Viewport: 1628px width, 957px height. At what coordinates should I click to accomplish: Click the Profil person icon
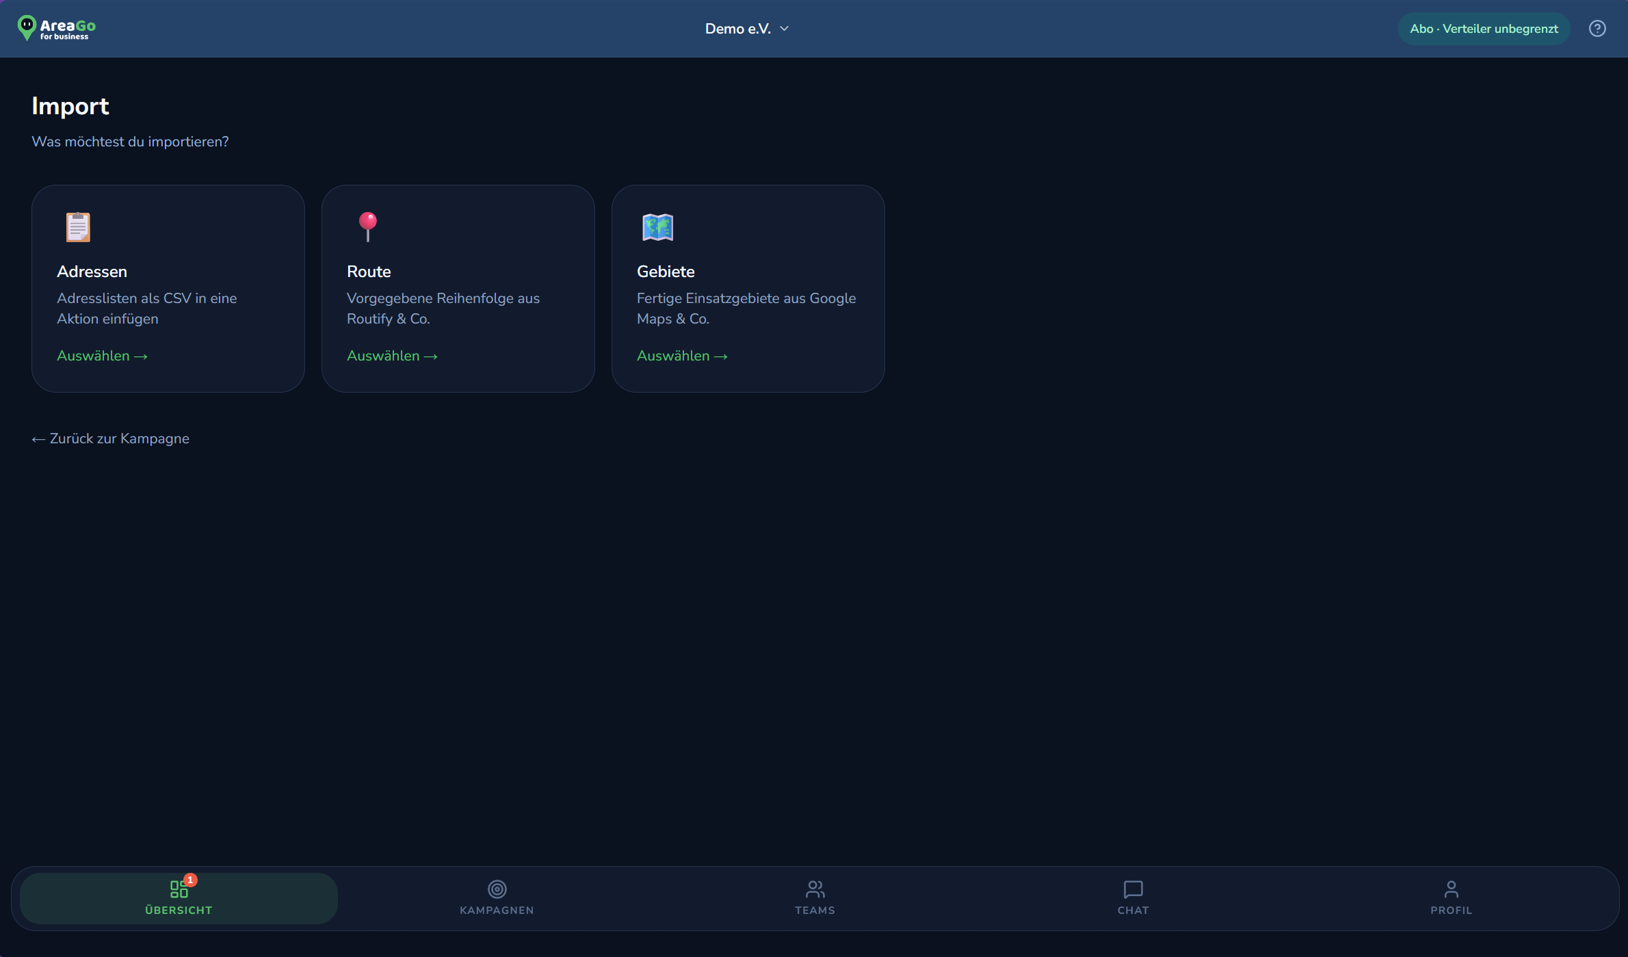[1451, 889]
